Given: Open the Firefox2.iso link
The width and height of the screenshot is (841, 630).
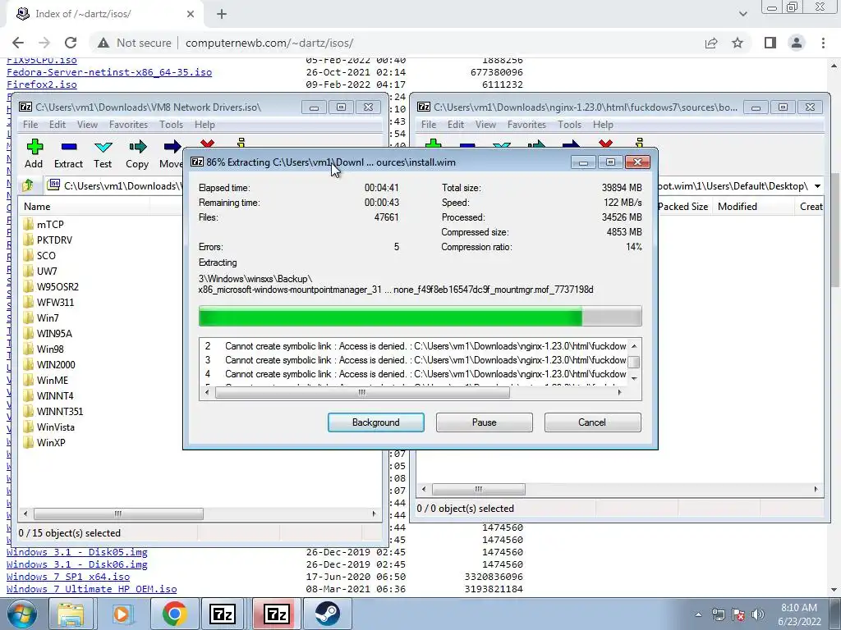Looking at the screenshot, I should 41,84.
